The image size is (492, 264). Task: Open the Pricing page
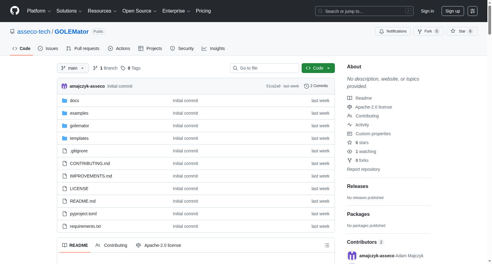tap(203, 11)
